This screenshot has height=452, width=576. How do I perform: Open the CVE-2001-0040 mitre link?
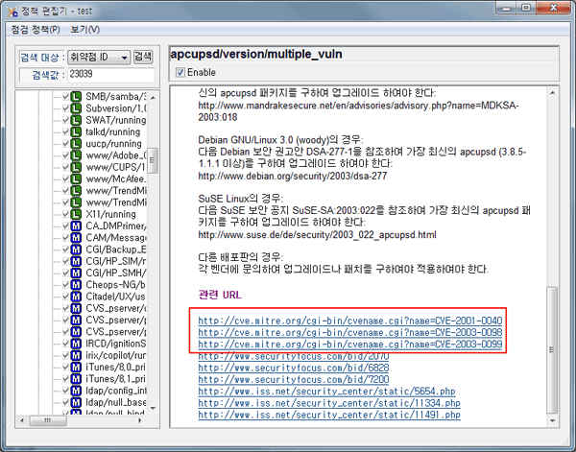click(x=350, y=321)
